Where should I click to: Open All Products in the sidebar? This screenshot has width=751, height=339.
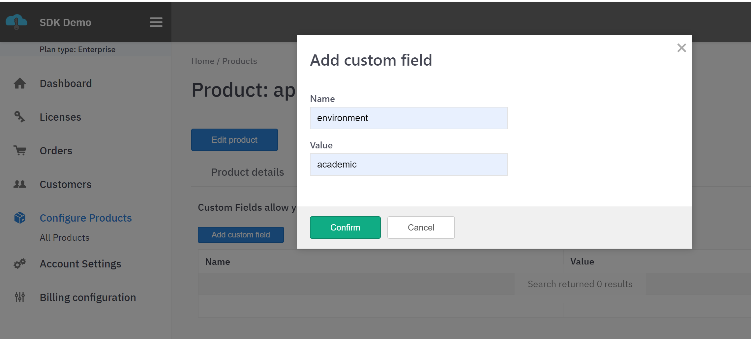point(65,237)
